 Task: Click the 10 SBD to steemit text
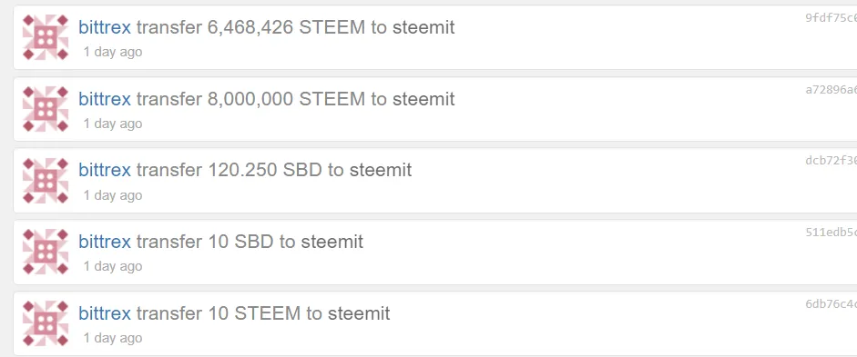pyautogui.click(x=286, y=242)
